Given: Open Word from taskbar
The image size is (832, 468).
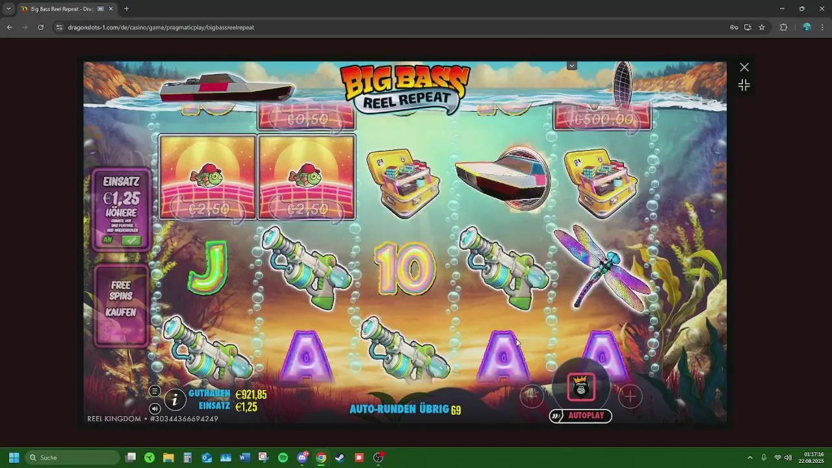Looking at the screenshot, I should (x=244, y=458).
